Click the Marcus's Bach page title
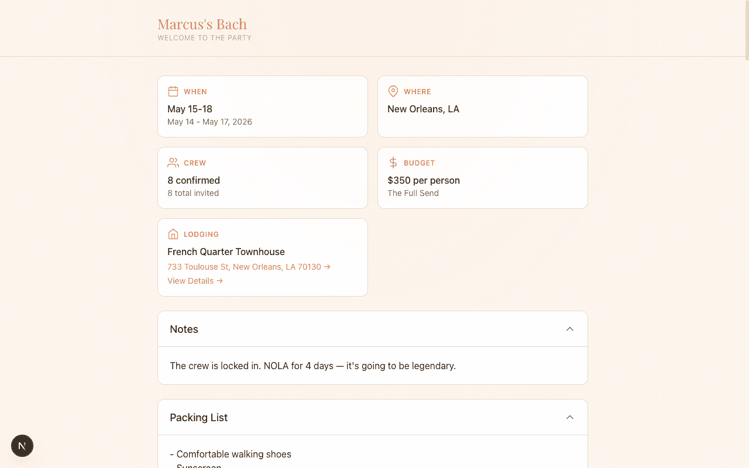 point(202,24)
